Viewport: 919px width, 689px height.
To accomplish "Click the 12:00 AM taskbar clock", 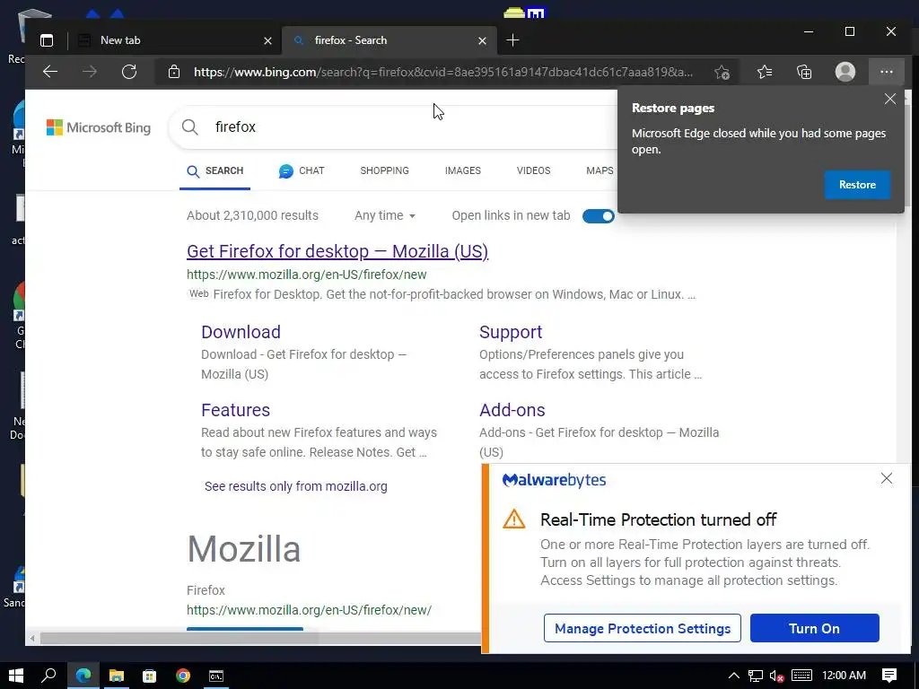I will 844,676.
